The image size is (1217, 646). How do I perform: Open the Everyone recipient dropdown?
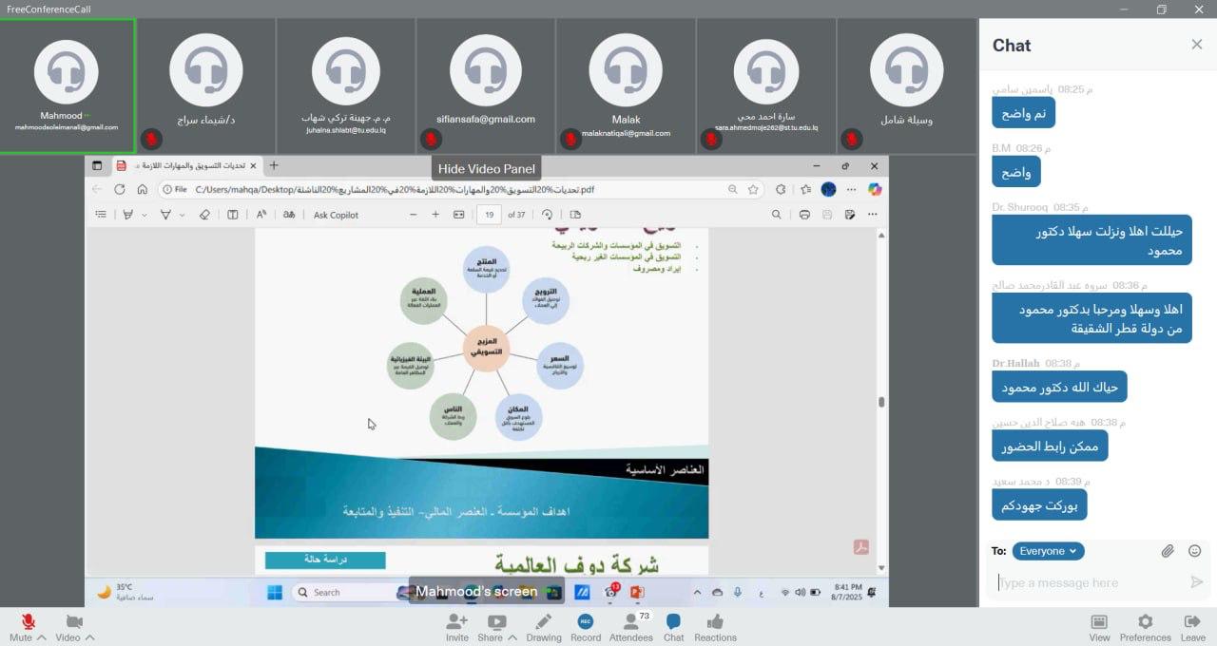1048,551
